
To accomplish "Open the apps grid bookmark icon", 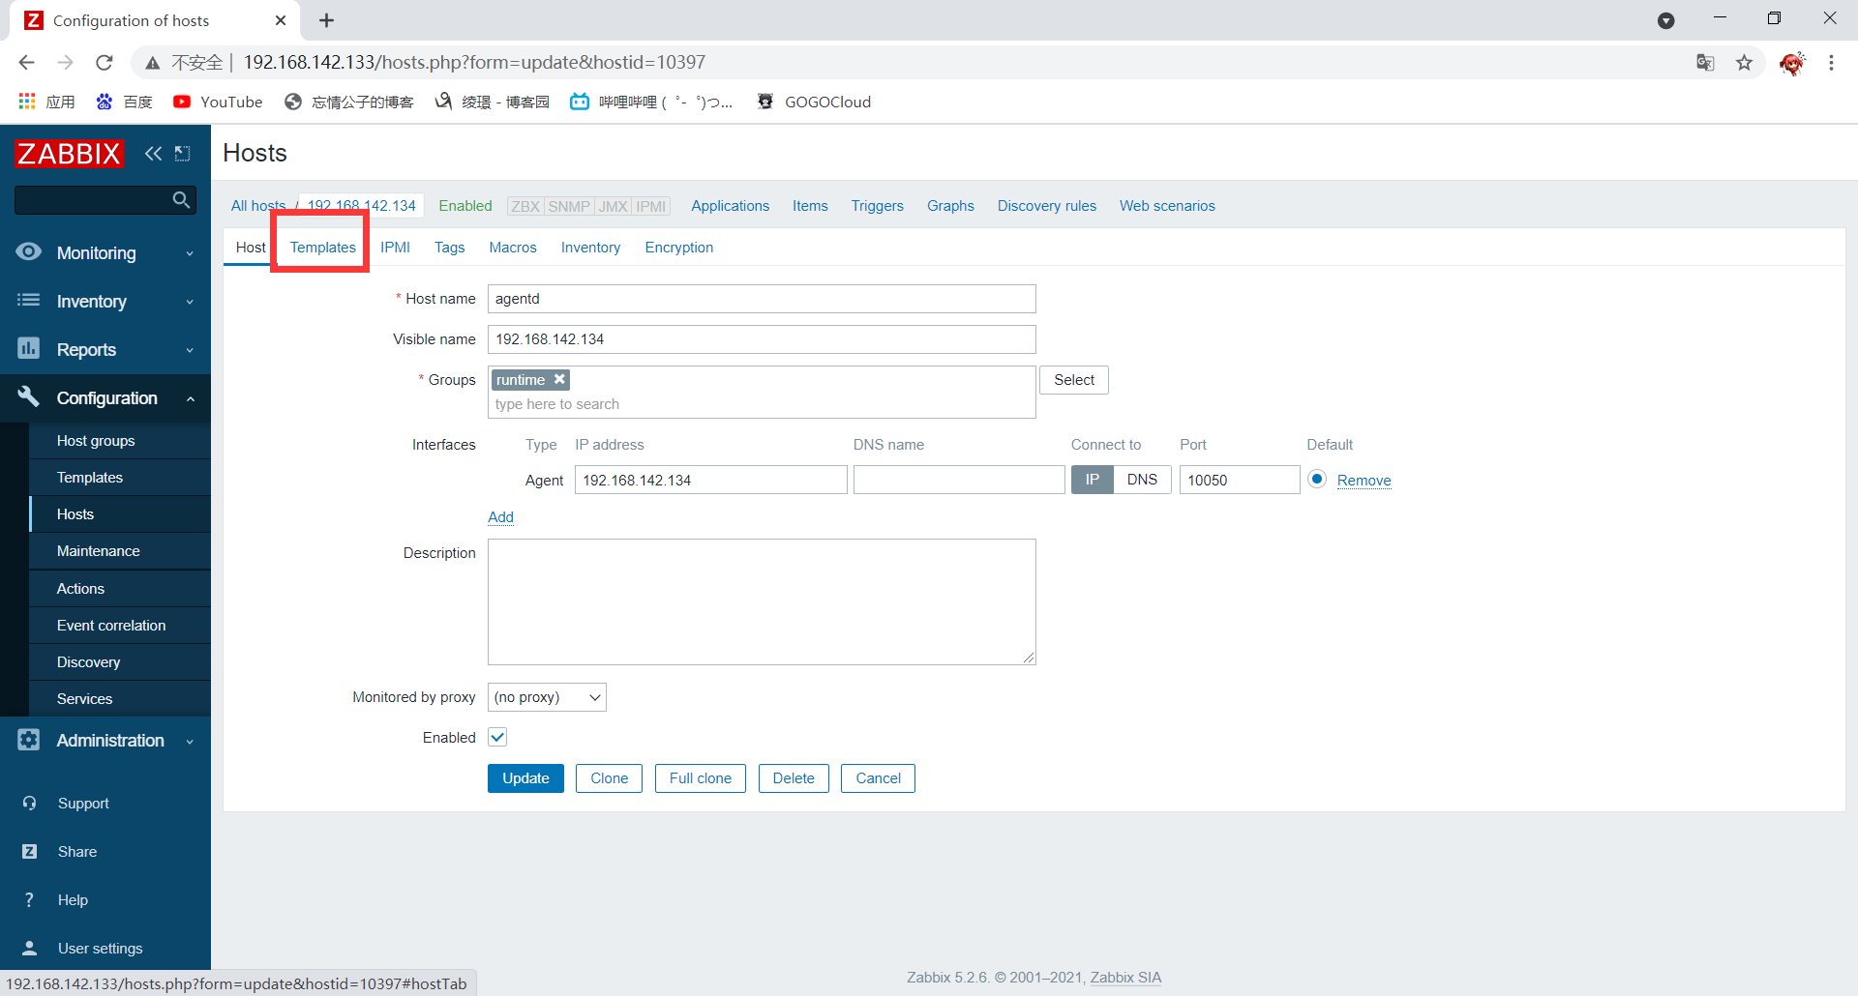I will [27, 102].
